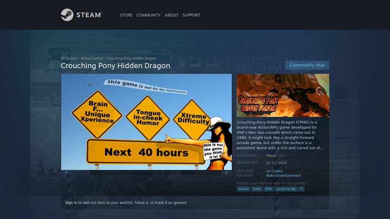This screenshot has width=390, height=219.
Task: Click the game description paragraph
Action: point(280,135)
